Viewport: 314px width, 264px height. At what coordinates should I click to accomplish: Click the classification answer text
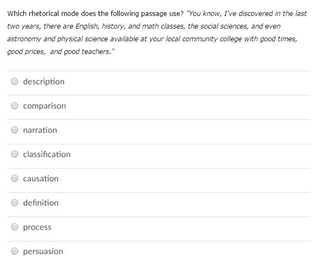click(x=47, y=154)
